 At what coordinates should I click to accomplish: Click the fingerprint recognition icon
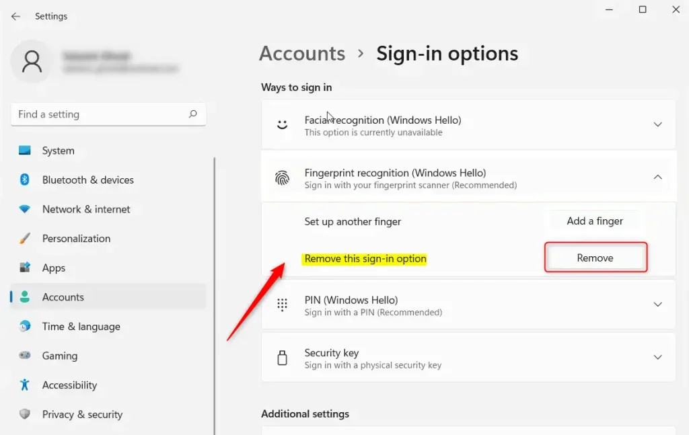(282, 178)
